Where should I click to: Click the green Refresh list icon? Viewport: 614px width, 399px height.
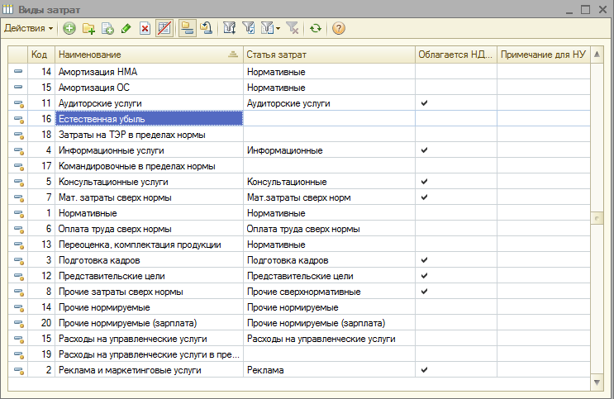click(316, 28)
